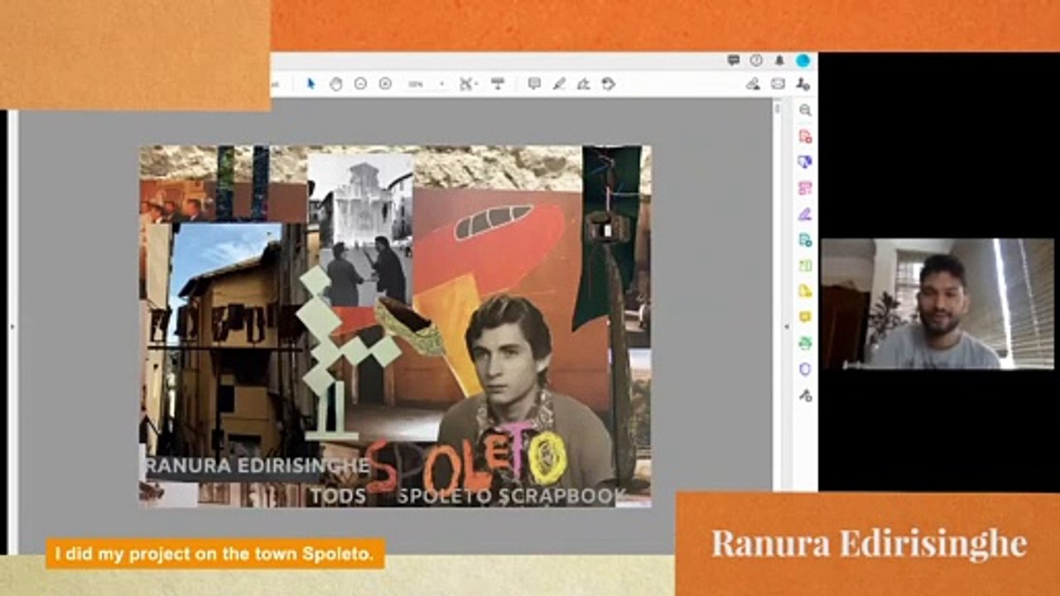Open the fill and sign pen icon
Viewport: 1060px width, 596px height.
tap(753, 84)
